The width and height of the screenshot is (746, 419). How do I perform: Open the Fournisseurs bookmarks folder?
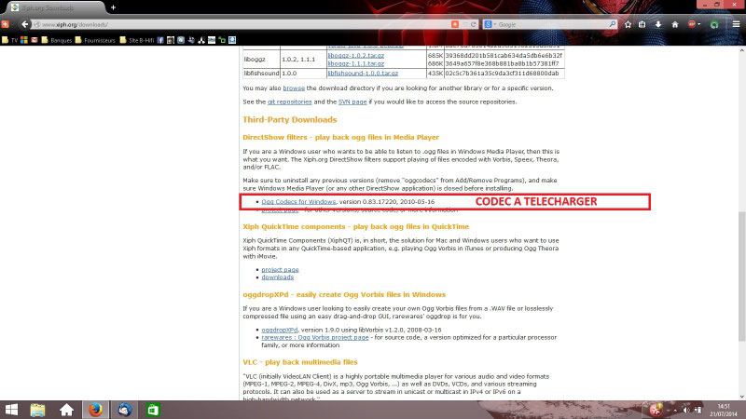(95, 40)
